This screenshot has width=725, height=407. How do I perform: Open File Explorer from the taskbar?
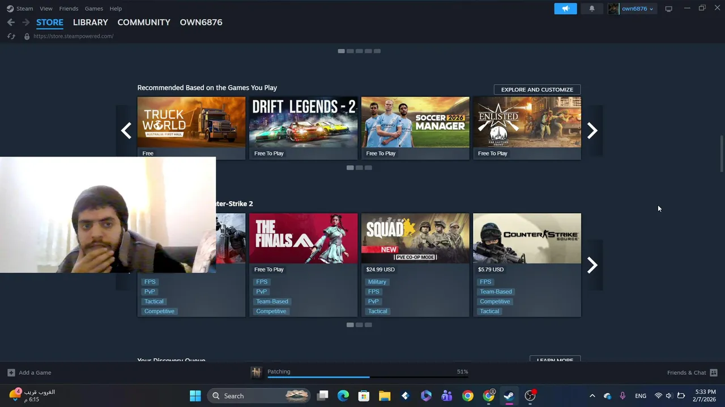385,396
